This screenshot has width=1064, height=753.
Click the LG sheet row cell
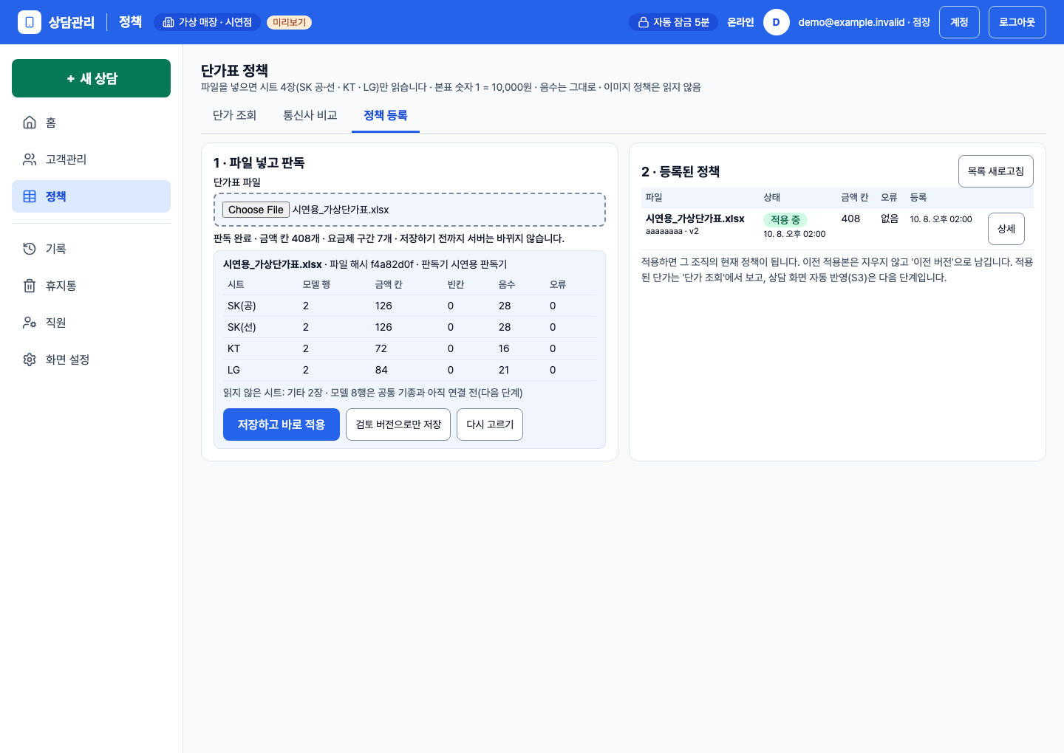[233, 370]
